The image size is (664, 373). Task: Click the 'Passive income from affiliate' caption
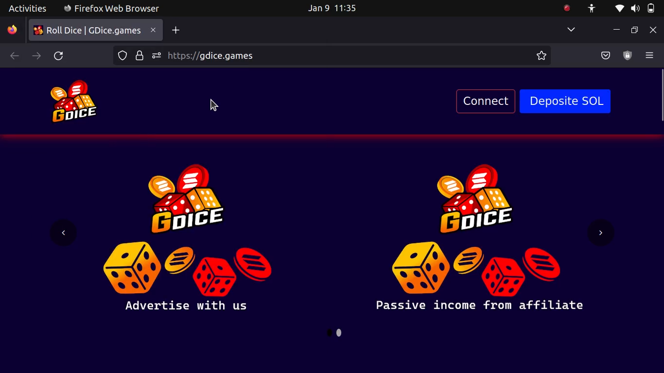coord(479,305)
